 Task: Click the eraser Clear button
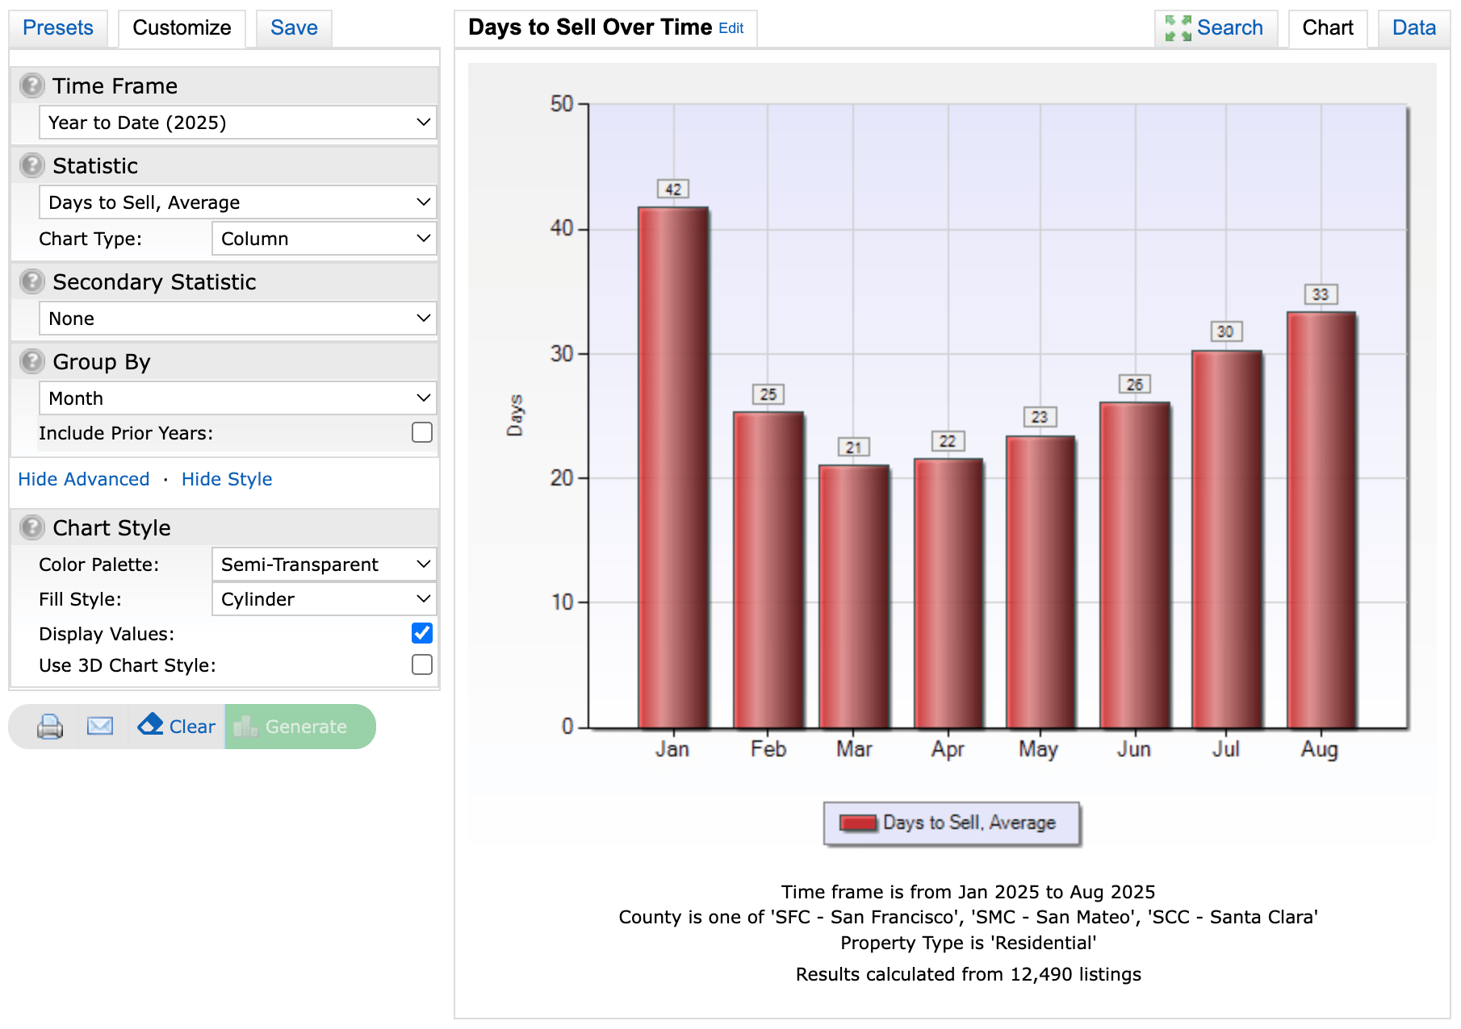pos(177,727)
